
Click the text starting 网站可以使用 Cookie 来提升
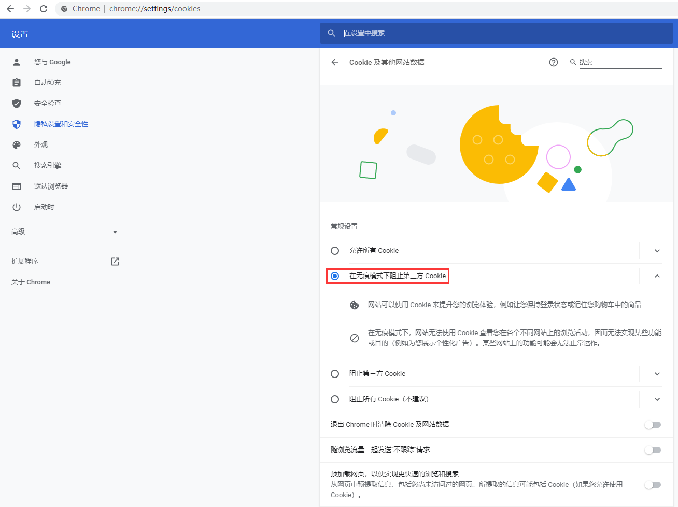coord(504,305)
